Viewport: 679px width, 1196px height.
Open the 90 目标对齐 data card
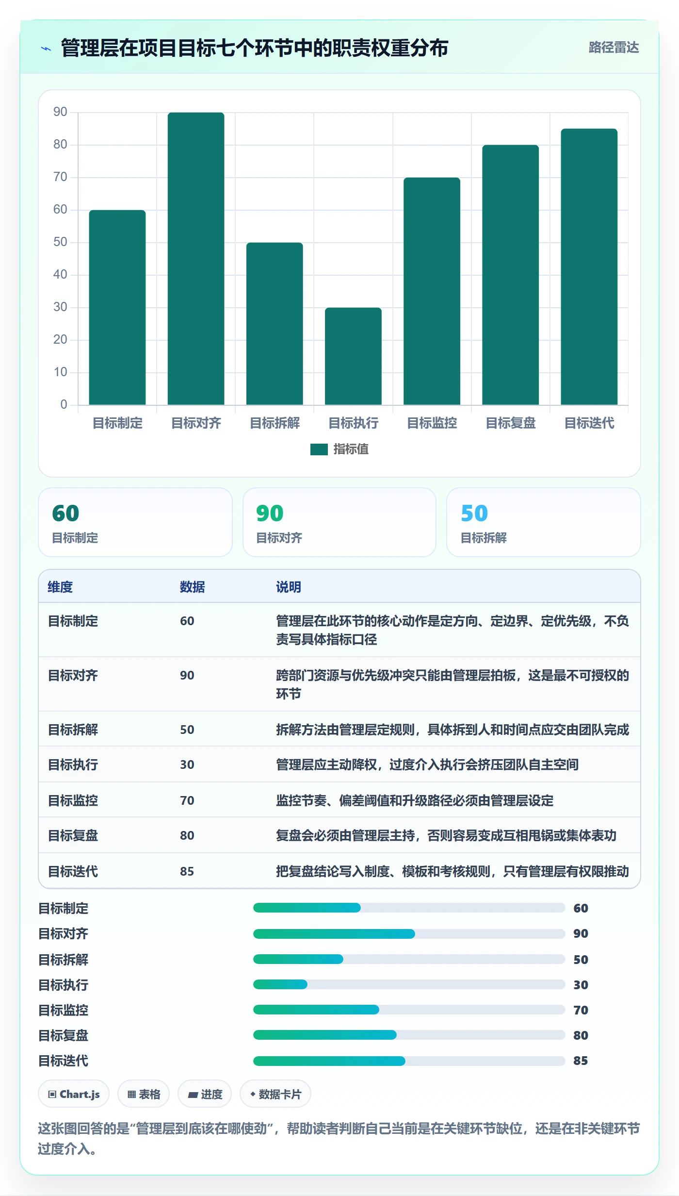(x=339, y=522)
